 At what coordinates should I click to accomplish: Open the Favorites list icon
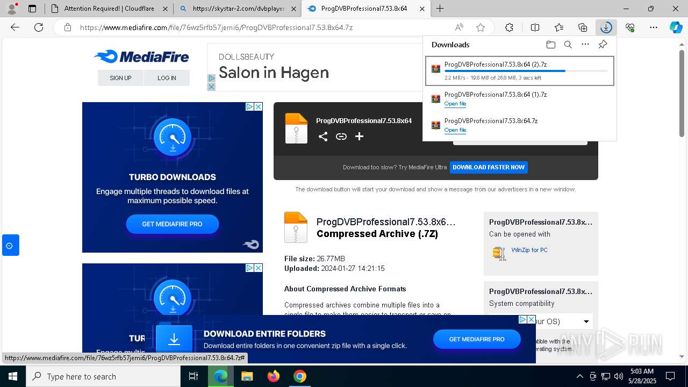click(559, 27)
